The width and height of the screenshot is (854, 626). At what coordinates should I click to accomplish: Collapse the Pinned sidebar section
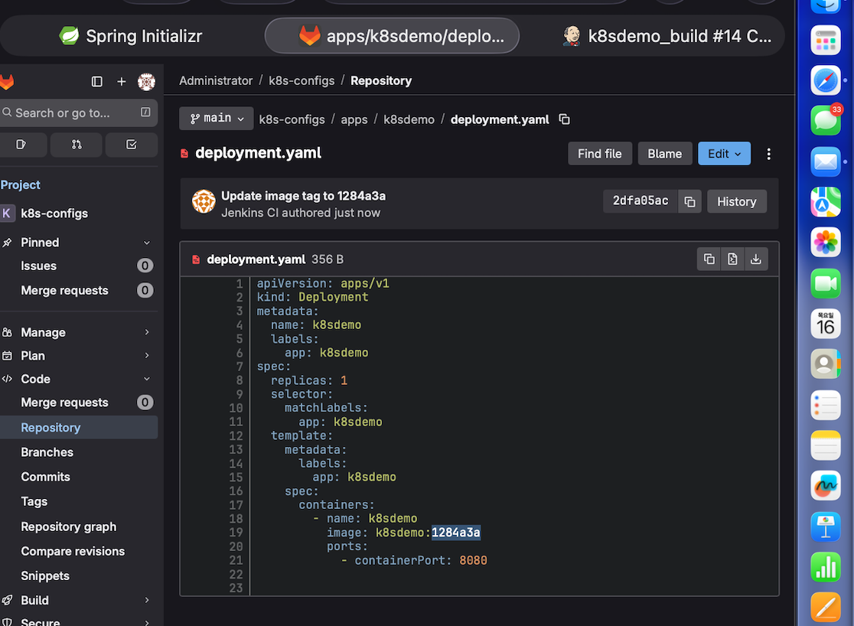pos(147,243)
